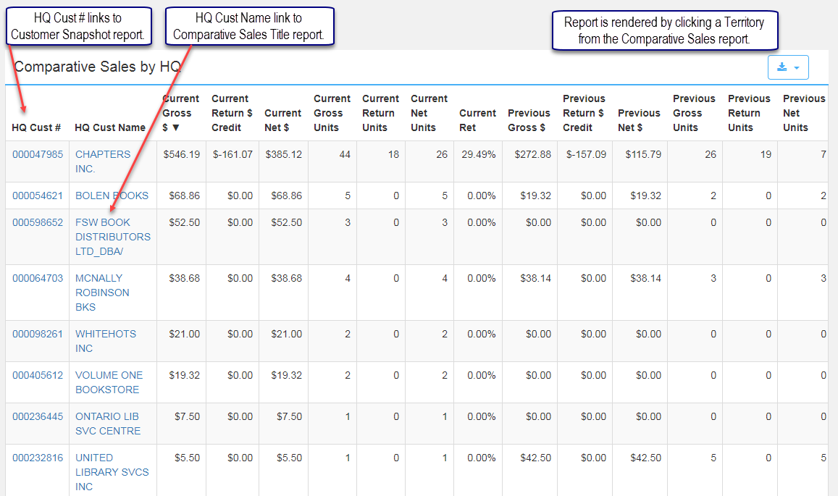Viewport: 838px width, 496px height.
Task: Open CHAPTERS INC. customer name link
Action: point(103,161)
